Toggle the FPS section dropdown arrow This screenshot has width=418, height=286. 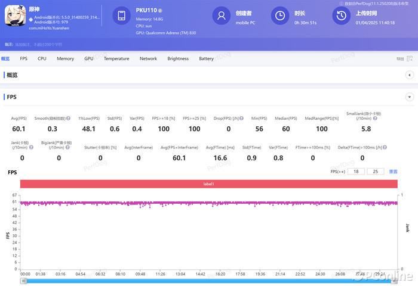[410, 97]
